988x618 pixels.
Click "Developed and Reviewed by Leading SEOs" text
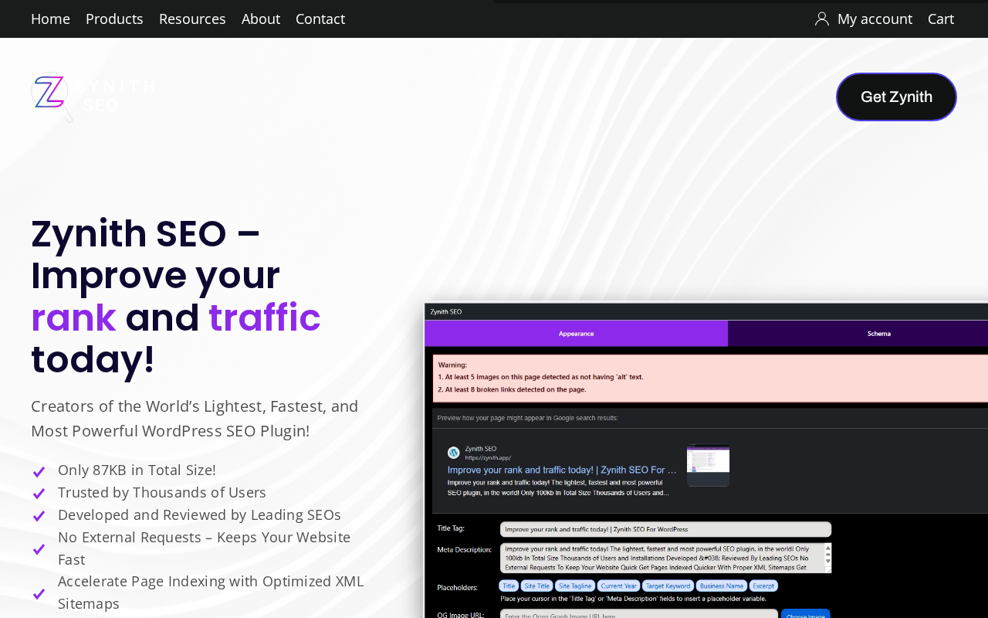(x=199, y=514)
